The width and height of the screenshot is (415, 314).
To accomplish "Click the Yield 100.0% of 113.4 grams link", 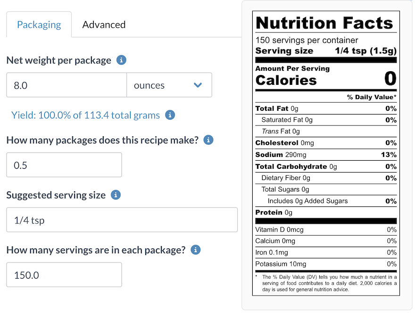I will (x=85, y=115).
